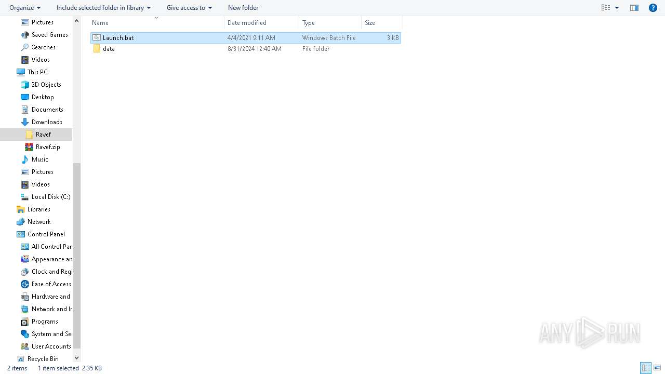The image size is (665, 374).
Task: Click the Programs icon
Action: (x=24, y=322)
